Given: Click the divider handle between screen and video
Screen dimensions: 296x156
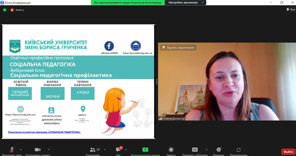Looking at the screenshot, I should 157,82.
